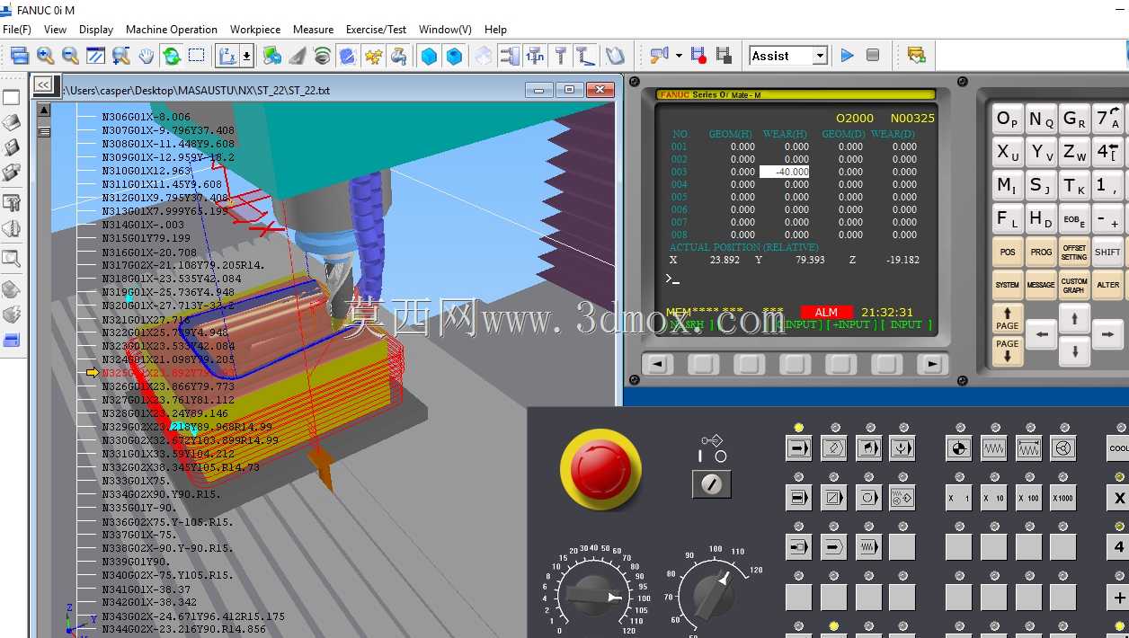The height and width of the screenshot is (638, 1129).
Task: Select the X1 handle increment button
Action: point(959,498)
